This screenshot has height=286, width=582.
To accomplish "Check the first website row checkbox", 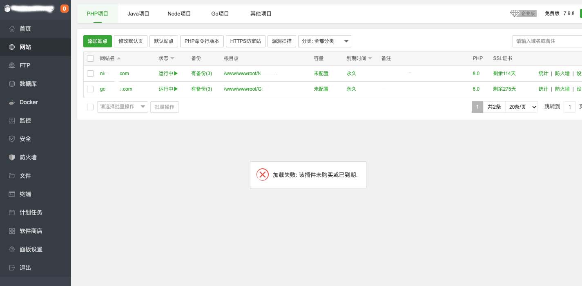I will point(90,74).
